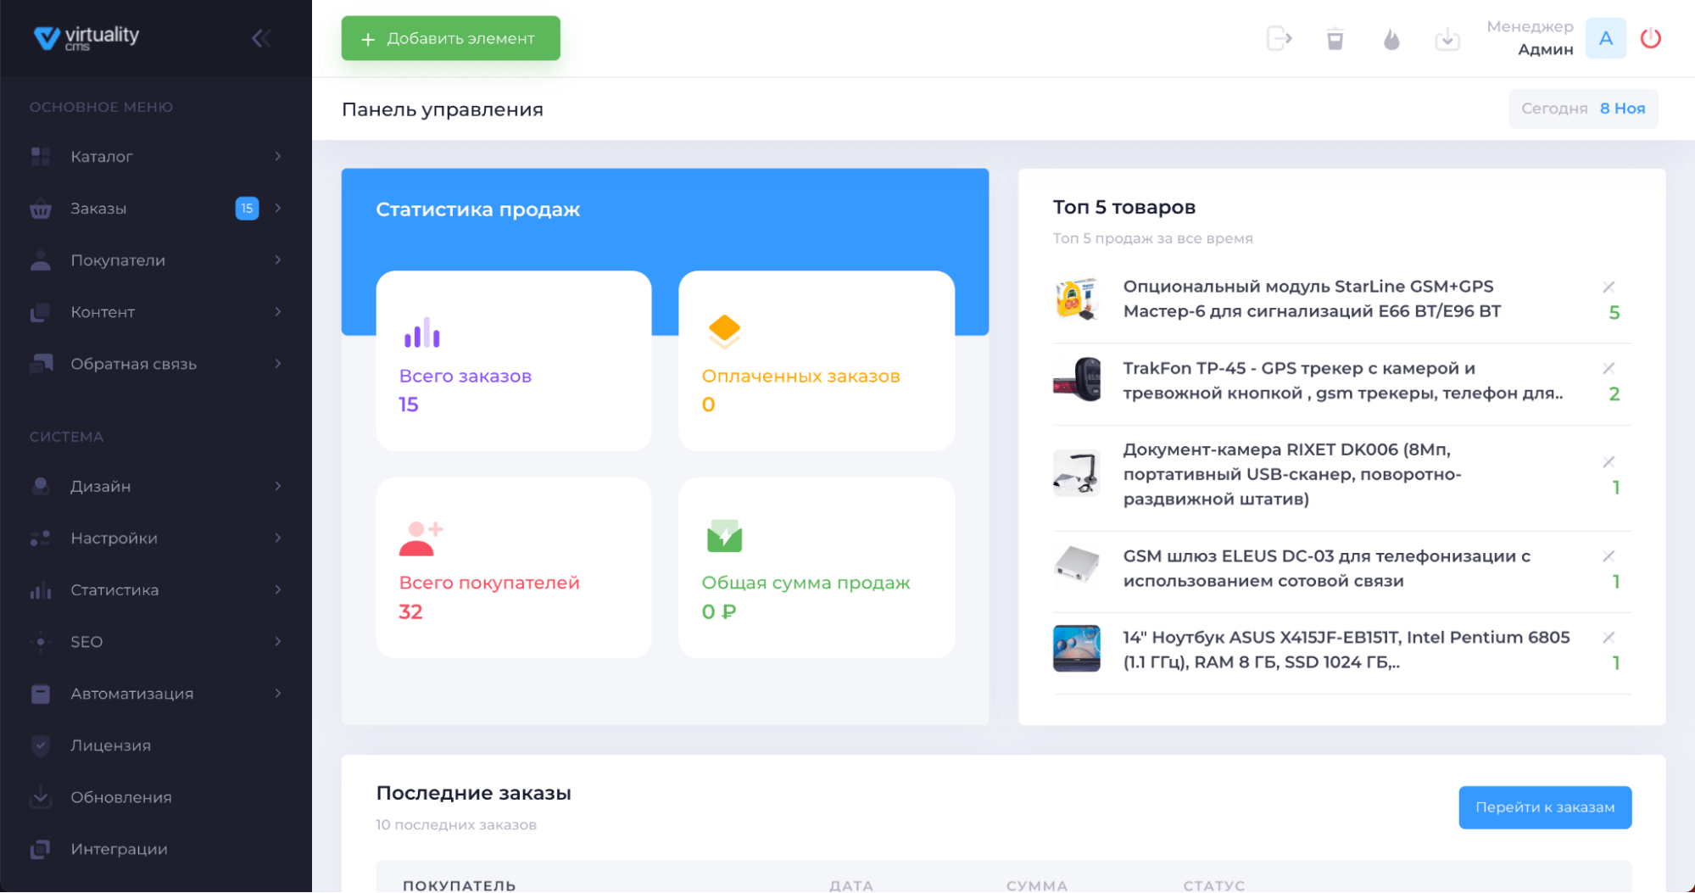Click the download icon in the header
This screenshot has width=1695, height=893.
tap(1447, 38)
